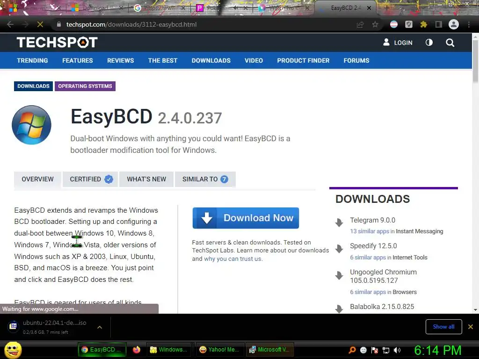Viewport: 479px width, 359px height.
Task: Open Ungoogled Chromium 105.0.5195.127 download
Action: [x=384, y=276]
